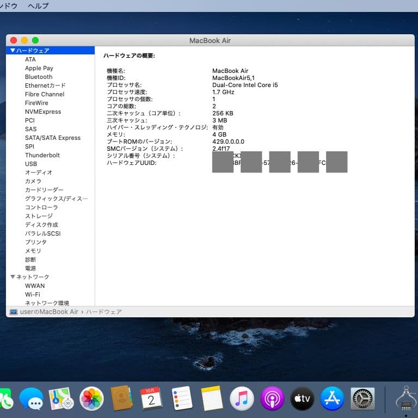The width and height of the screenshot is (418, 418).
Task: Select ディスク作成 in the sidebar
Action: coord(41,225)
